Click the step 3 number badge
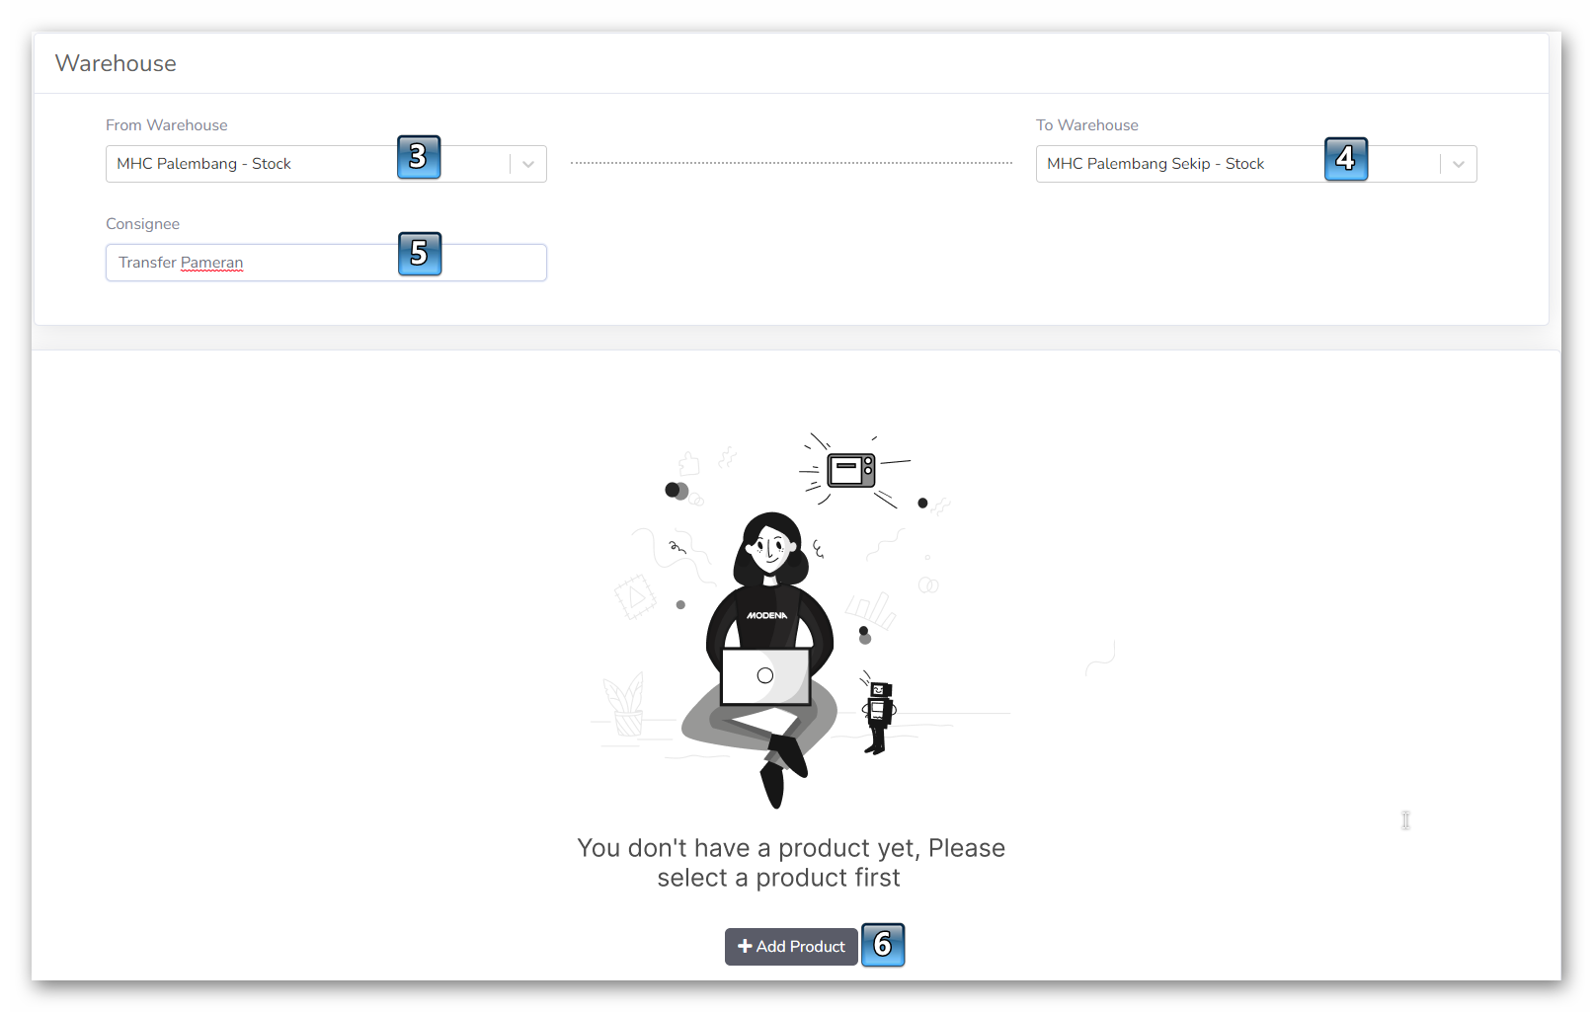1593x1012 pixels. (x=419, y=157)
